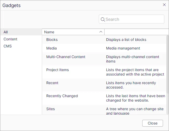169x131 pixels.
Task: Select the Project Items gadget
Action: (104, 72)
